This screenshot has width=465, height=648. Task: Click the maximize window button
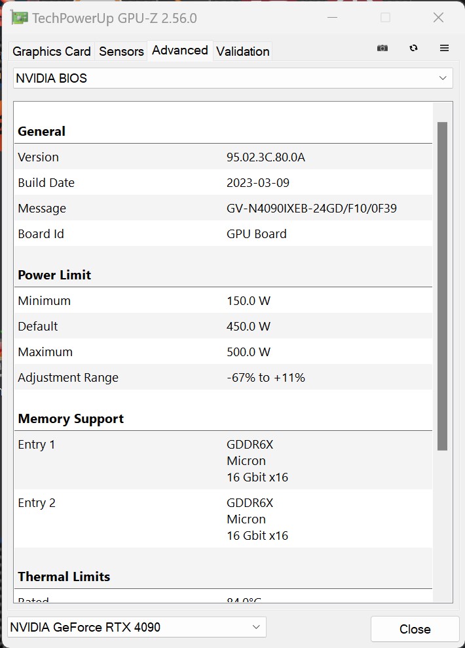385,18
